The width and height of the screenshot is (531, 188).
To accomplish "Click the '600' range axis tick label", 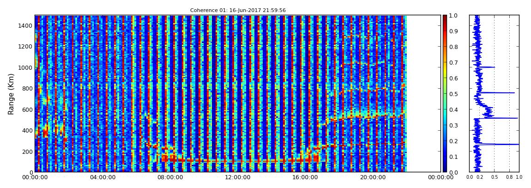I will pyautogui.click(x=26, y=109).
